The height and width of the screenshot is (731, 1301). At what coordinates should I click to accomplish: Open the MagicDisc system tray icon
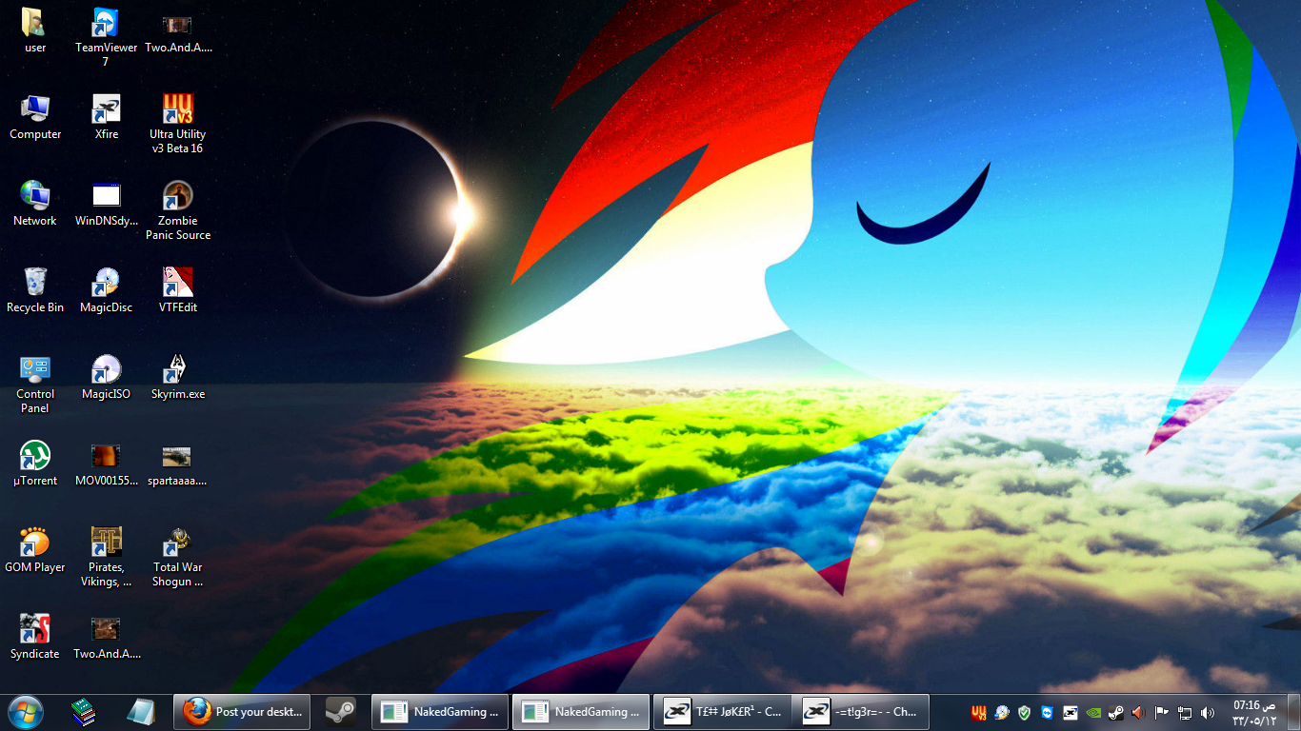click(1001, 712)
